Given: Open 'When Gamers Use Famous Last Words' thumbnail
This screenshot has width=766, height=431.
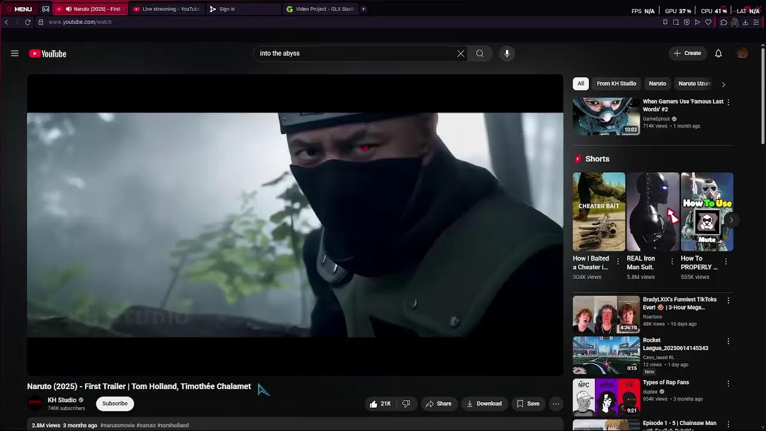Looking at the screenshot, I should click(x=606, y=116).
